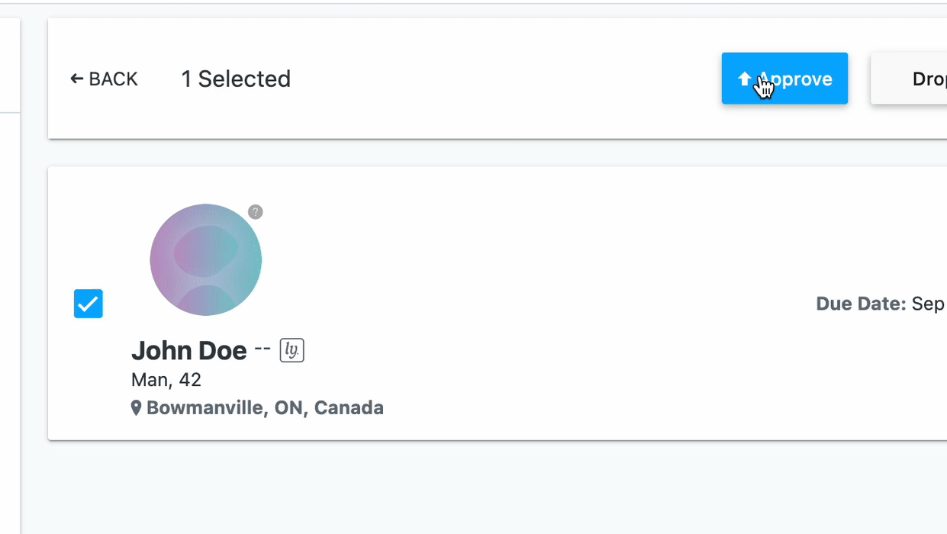The image size is (947, 534).
Task: Click the upload arrow inside the Approve button
Action: [744, 78]
